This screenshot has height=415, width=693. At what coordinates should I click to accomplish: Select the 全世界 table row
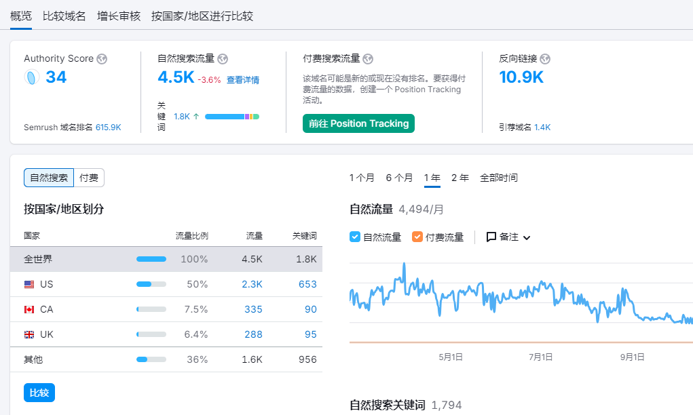[x=166, y=259]
